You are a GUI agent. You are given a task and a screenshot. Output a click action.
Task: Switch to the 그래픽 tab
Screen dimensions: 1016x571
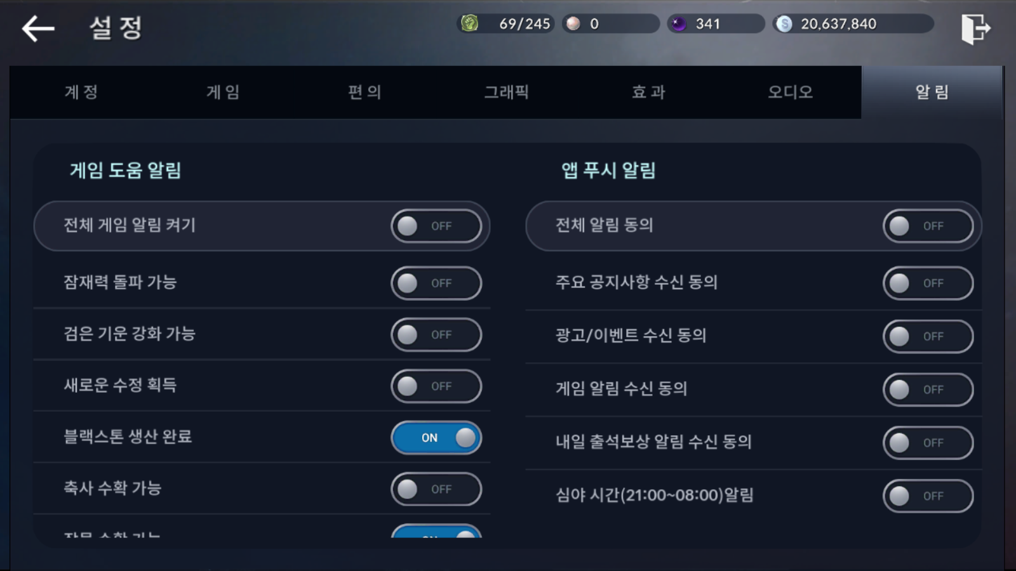[506, 92]
